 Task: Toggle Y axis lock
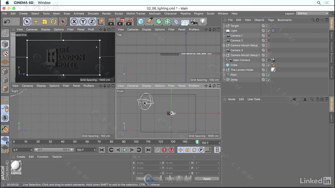tap(83, 21)
